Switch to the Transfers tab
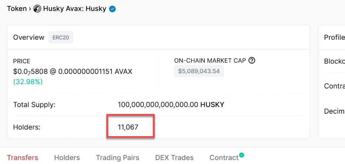The height and width of the screenshot is (164, 345). [x=22, y=158]
